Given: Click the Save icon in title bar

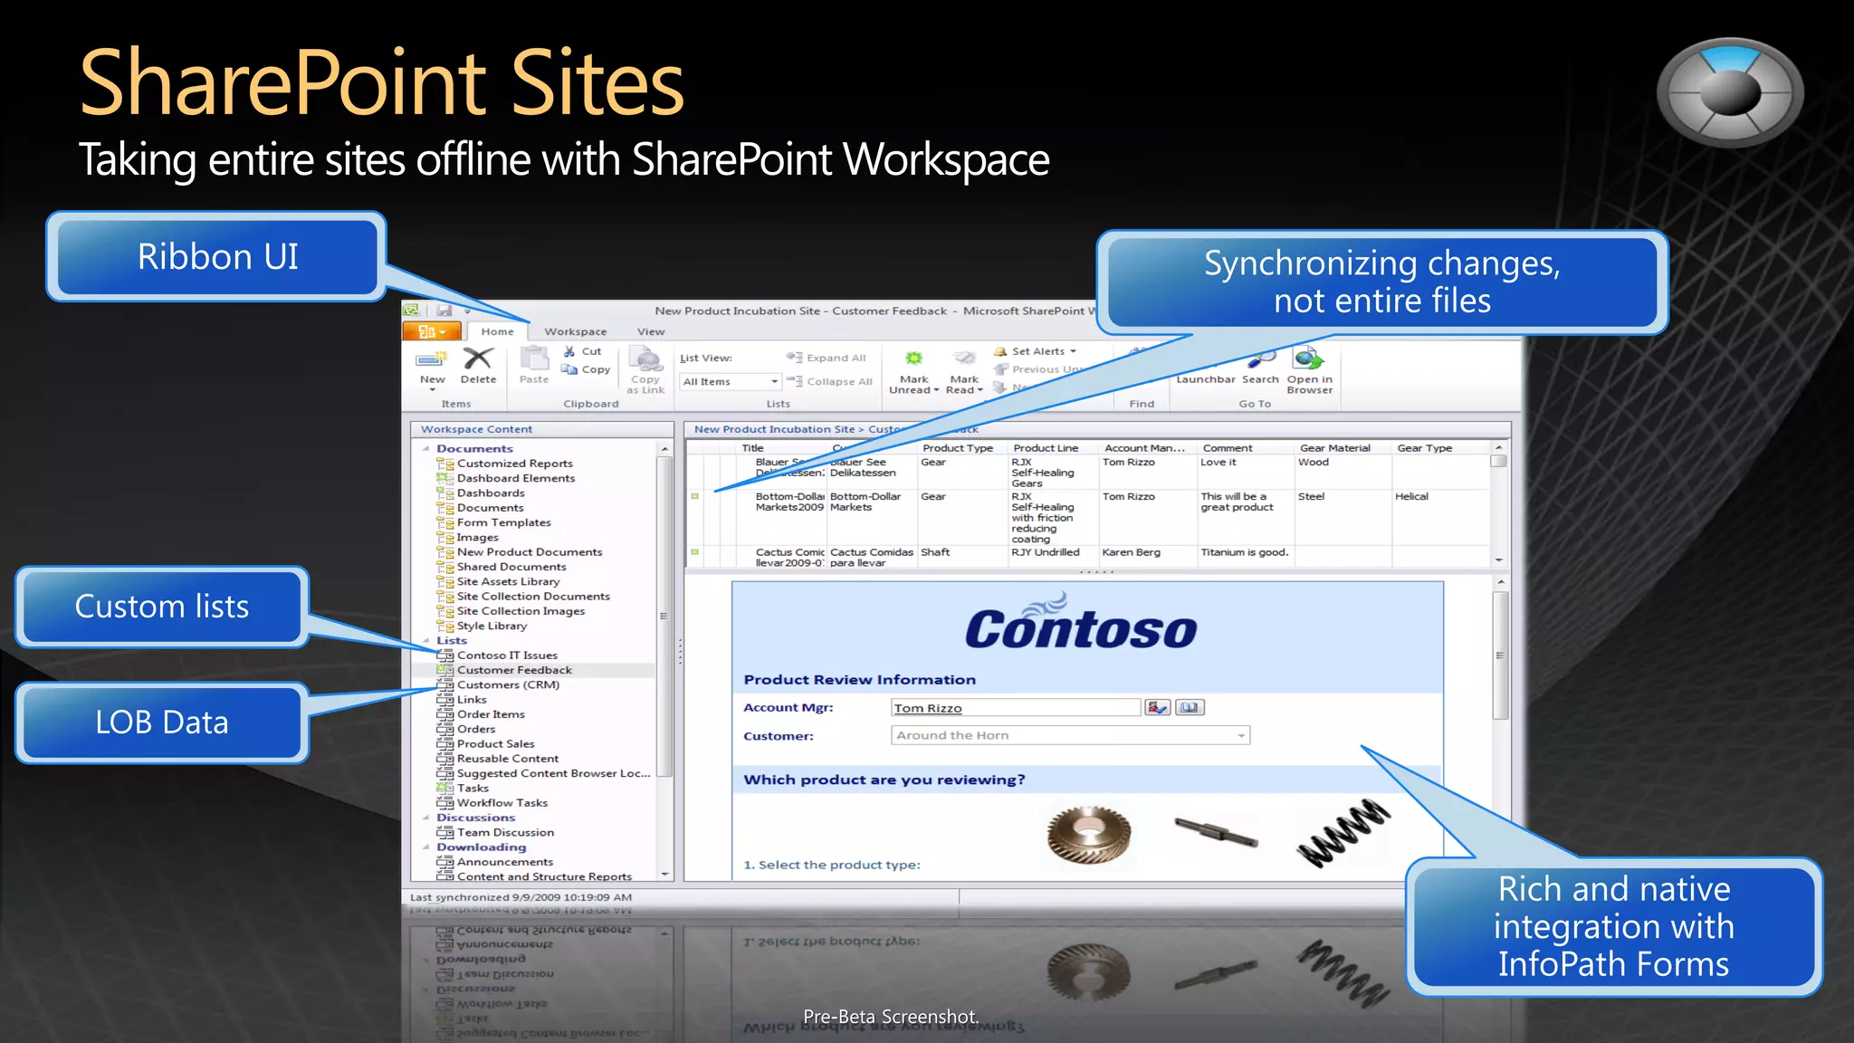Looking at the screenshot, I should pos(444,311).
